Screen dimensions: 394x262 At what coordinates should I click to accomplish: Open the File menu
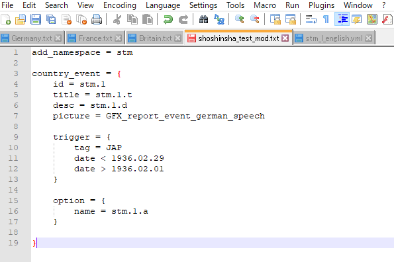click(x=7, y=5)
